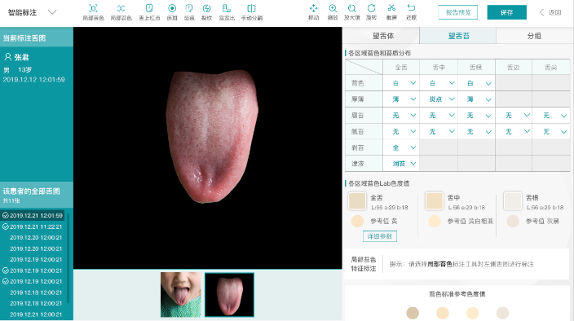Choose the 舌上红点 tool

(149, 12)
